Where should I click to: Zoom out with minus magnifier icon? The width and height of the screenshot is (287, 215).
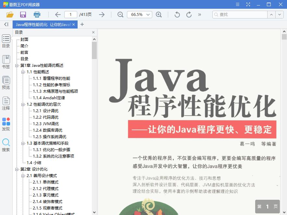tap(120, 15)
